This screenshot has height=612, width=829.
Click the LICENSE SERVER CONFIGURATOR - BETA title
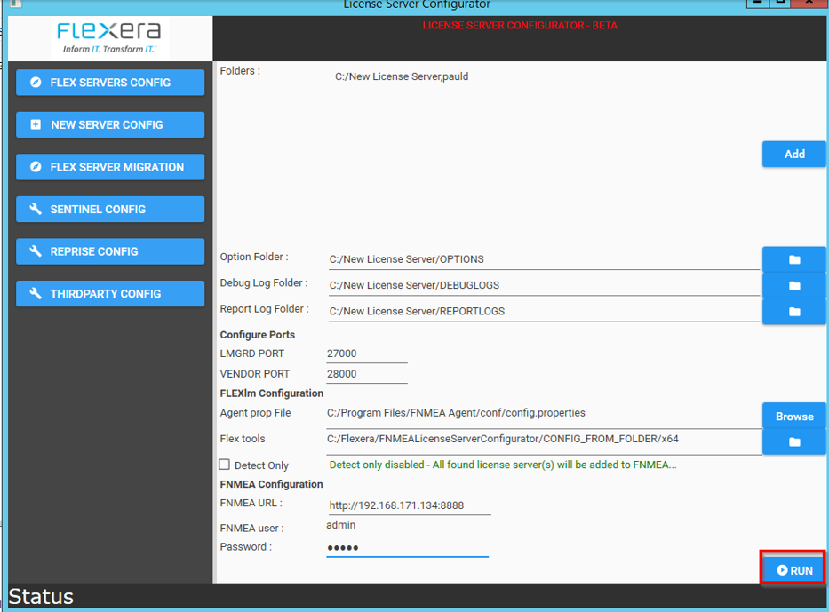coord(520,26)
